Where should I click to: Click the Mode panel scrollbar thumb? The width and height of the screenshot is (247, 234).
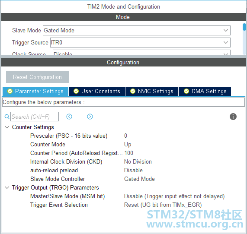point(244,27)
